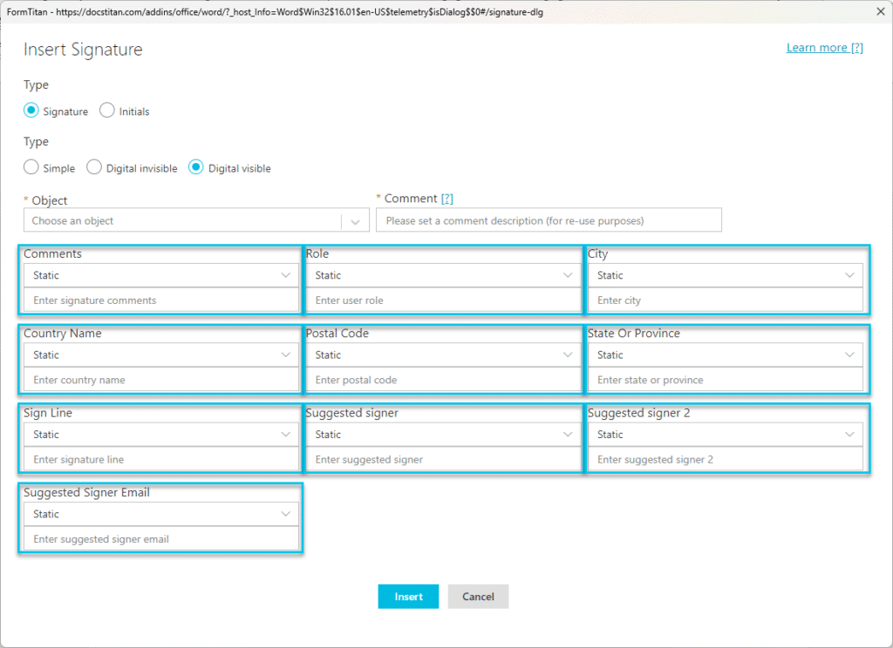Screen dimensions: 893x648
Task: Pick the Digital invisible option
Action: pos(94,167)
